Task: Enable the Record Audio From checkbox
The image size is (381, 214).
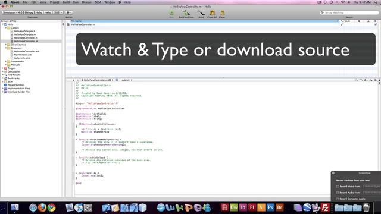Action: point(338,193)
